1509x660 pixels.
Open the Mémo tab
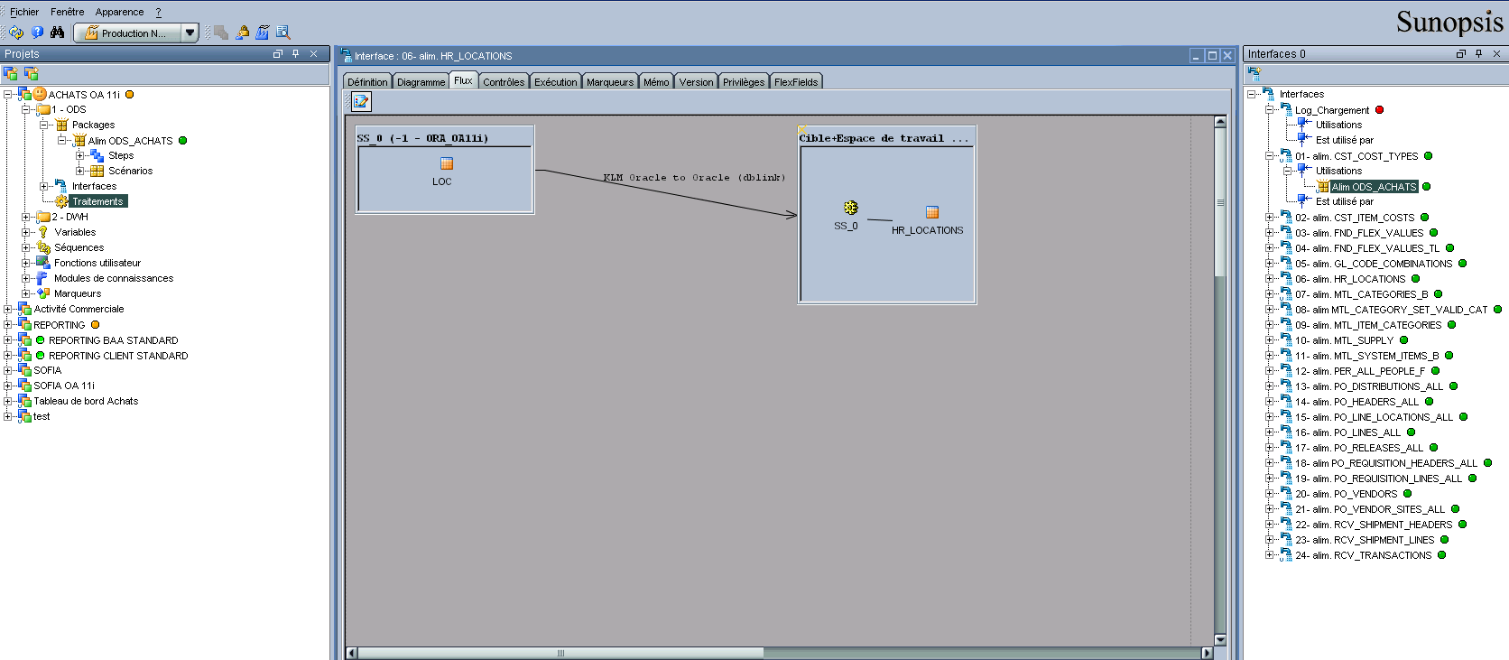656,81
